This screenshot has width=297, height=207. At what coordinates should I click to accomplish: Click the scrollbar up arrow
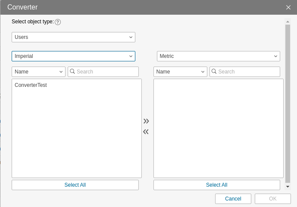coord(288,21)
